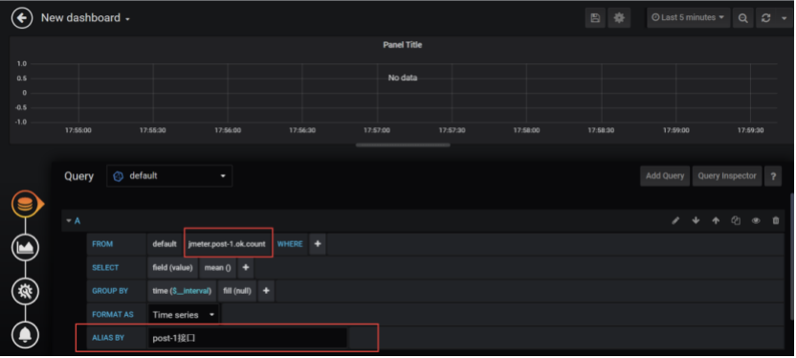
Task: Click the question mark help button
Action: (773, 176)
